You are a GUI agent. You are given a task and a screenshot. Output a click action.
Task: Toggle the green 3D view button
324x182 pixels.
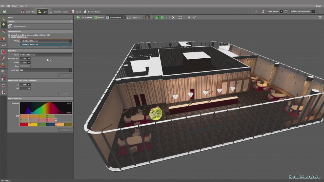point(157,17)
